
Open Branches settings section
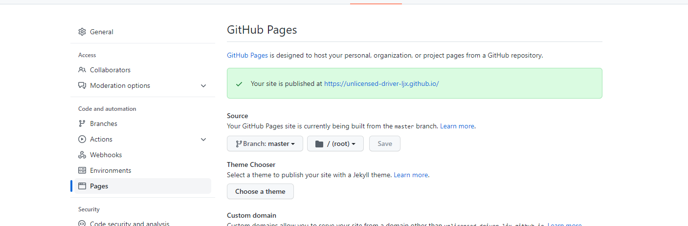143,123
